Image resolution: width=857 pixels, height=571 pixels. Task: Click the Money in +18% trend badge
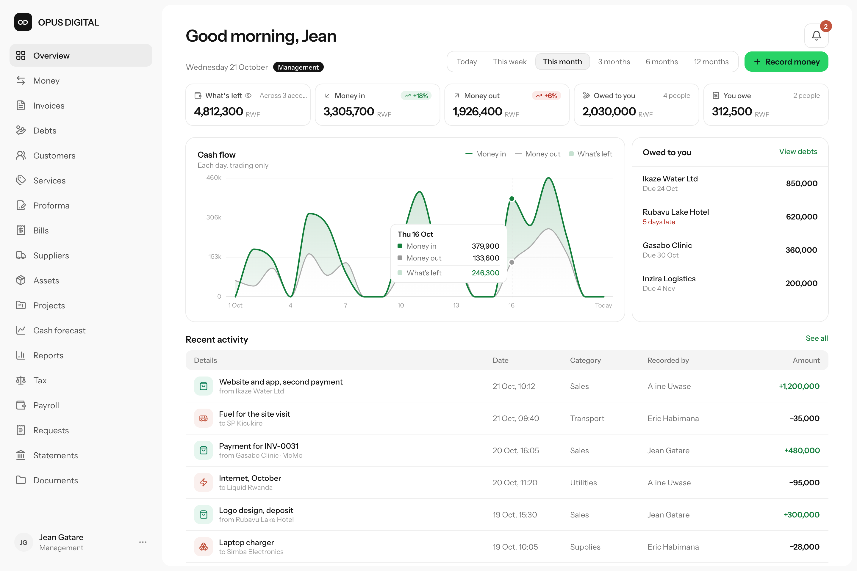point(416,96)
